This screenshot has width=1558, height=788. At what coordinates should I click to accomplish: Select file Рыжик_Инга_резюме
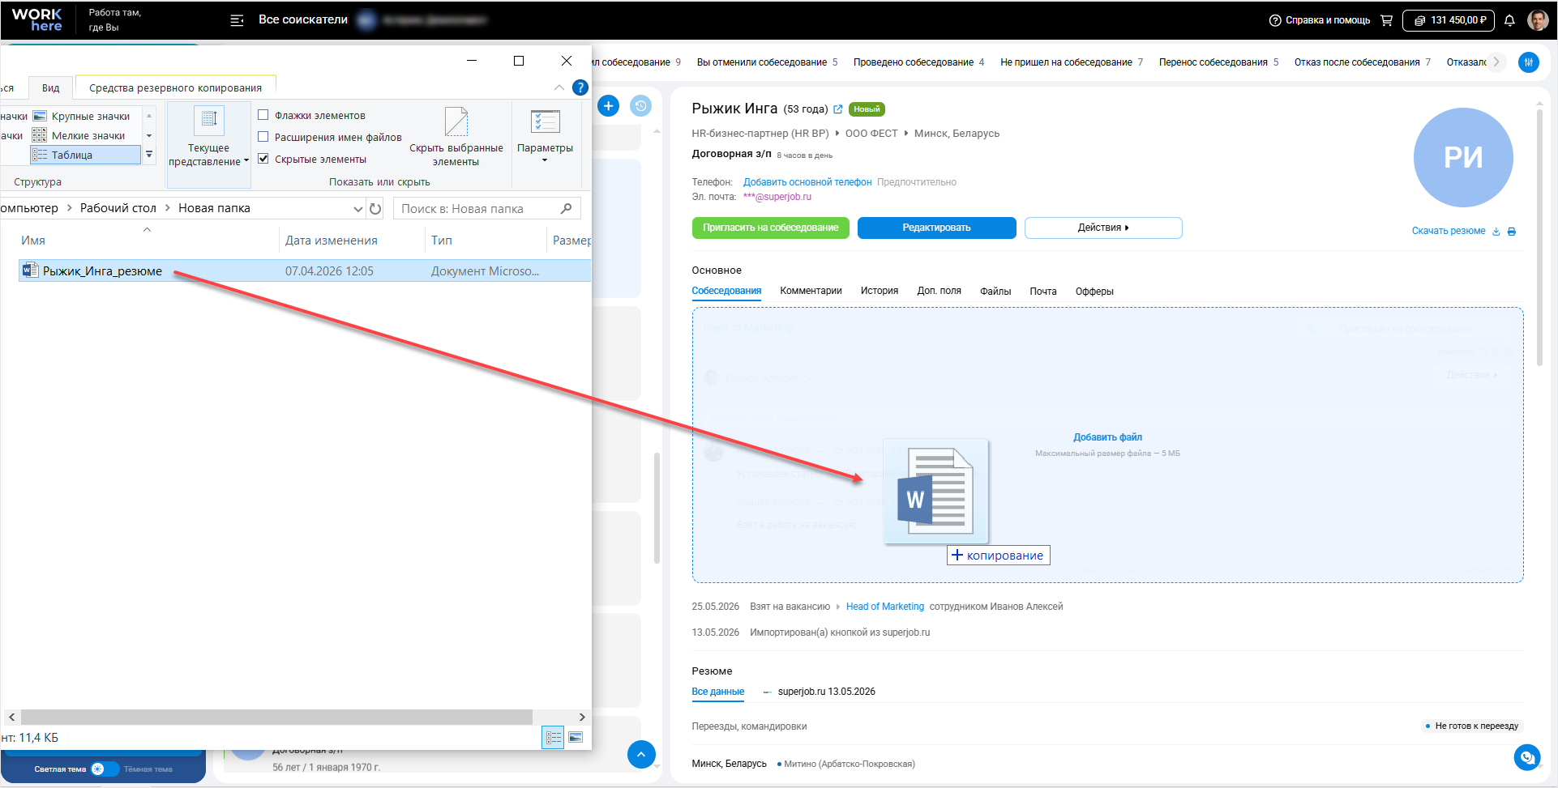(102, 271)
